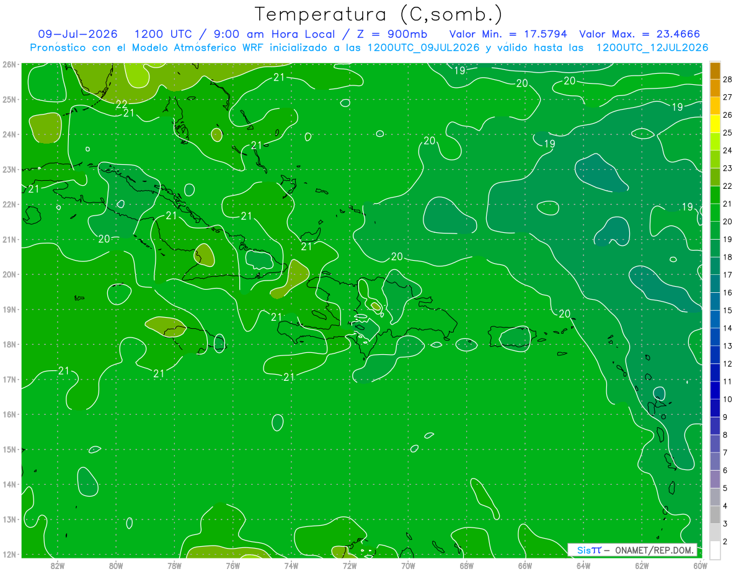Click the "ONAMET/REP.DOM." credit label
This screenshot has height=574, width=744.
coord(655,550)
